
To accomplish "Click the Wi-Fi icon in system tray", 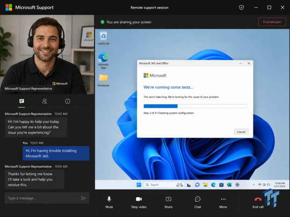I will coord(260,185).
